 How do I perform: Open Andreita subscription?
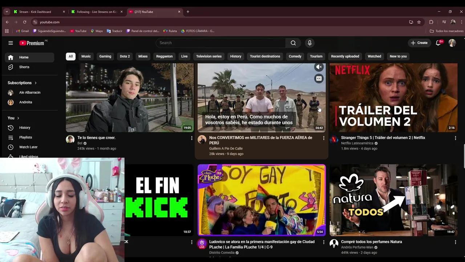click(29, 102)
